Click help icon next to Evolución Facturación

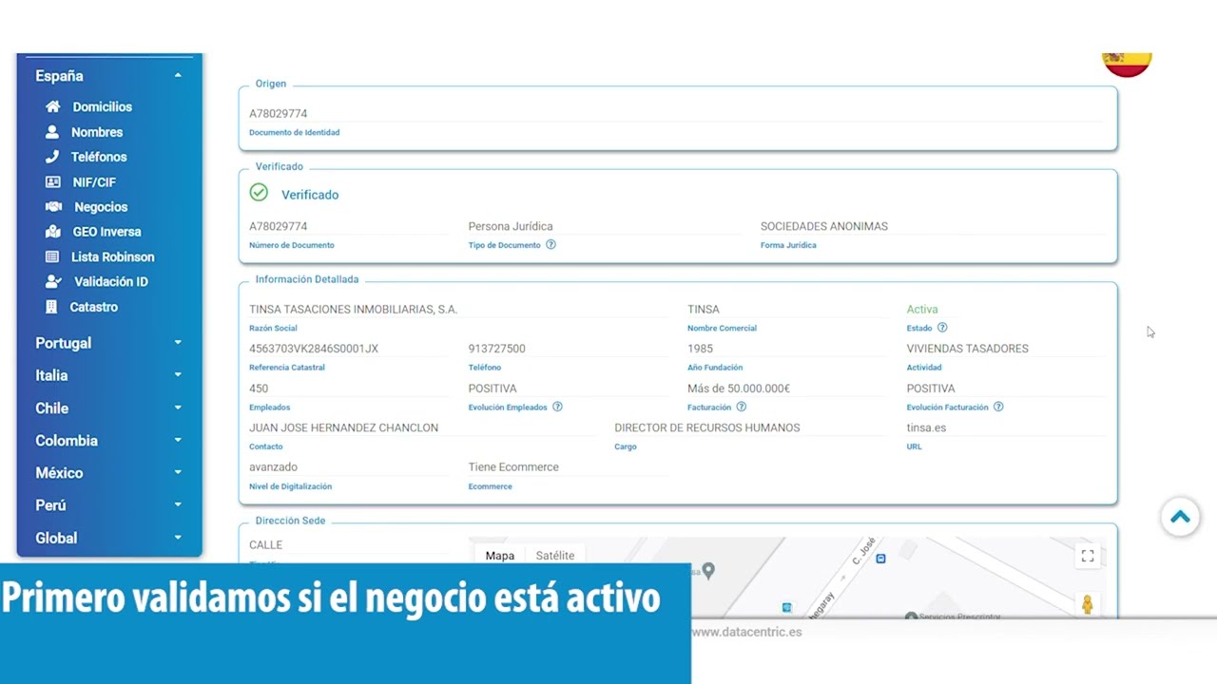998,407
